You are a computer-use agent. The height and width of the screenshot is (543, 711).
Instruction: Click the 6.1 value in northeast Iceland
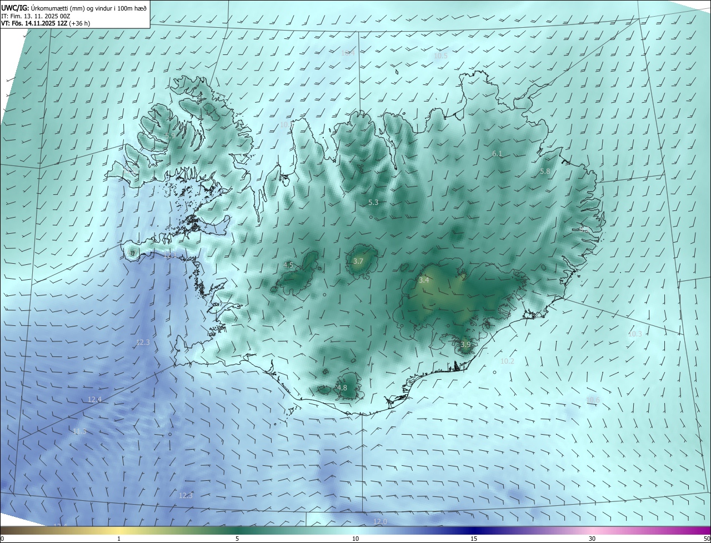pos(497,154)
